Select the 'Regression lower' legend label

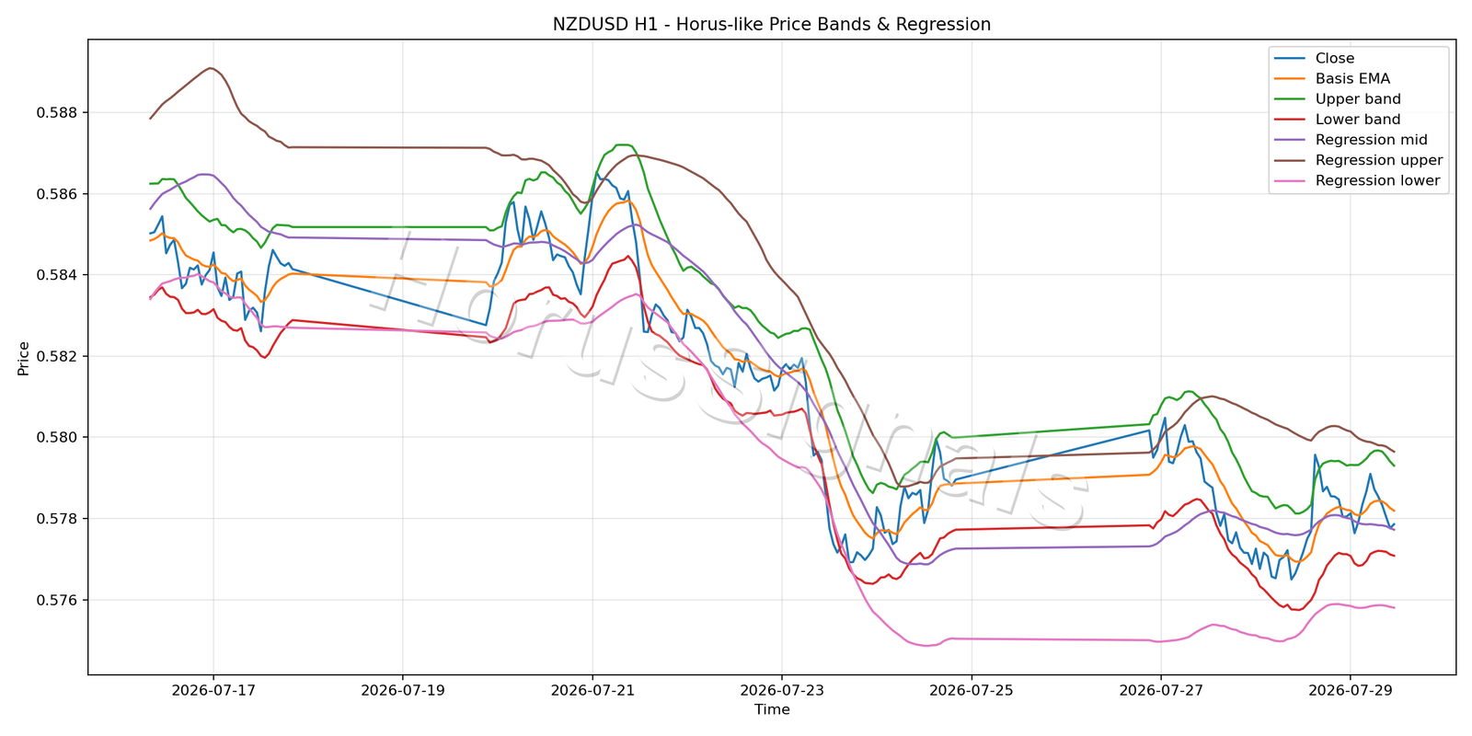[1377, 180]
